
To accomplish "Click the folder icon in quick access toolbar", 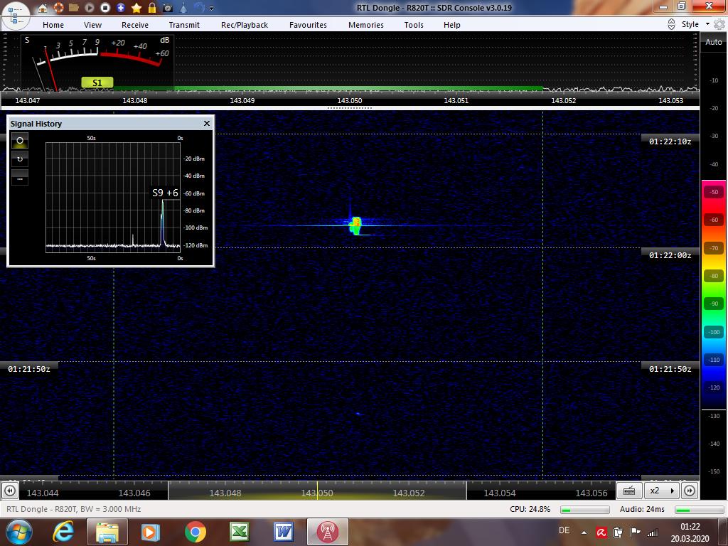I will (x=73, y=8).
